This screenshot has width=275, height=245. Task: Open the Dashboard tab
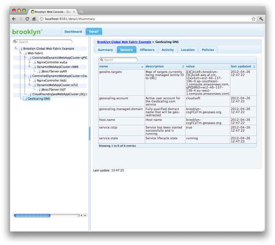pos(73,31)
